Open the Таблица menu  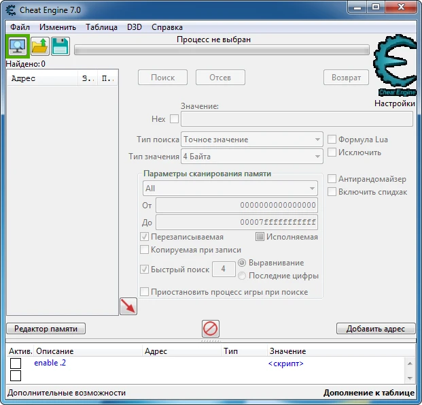101,27
